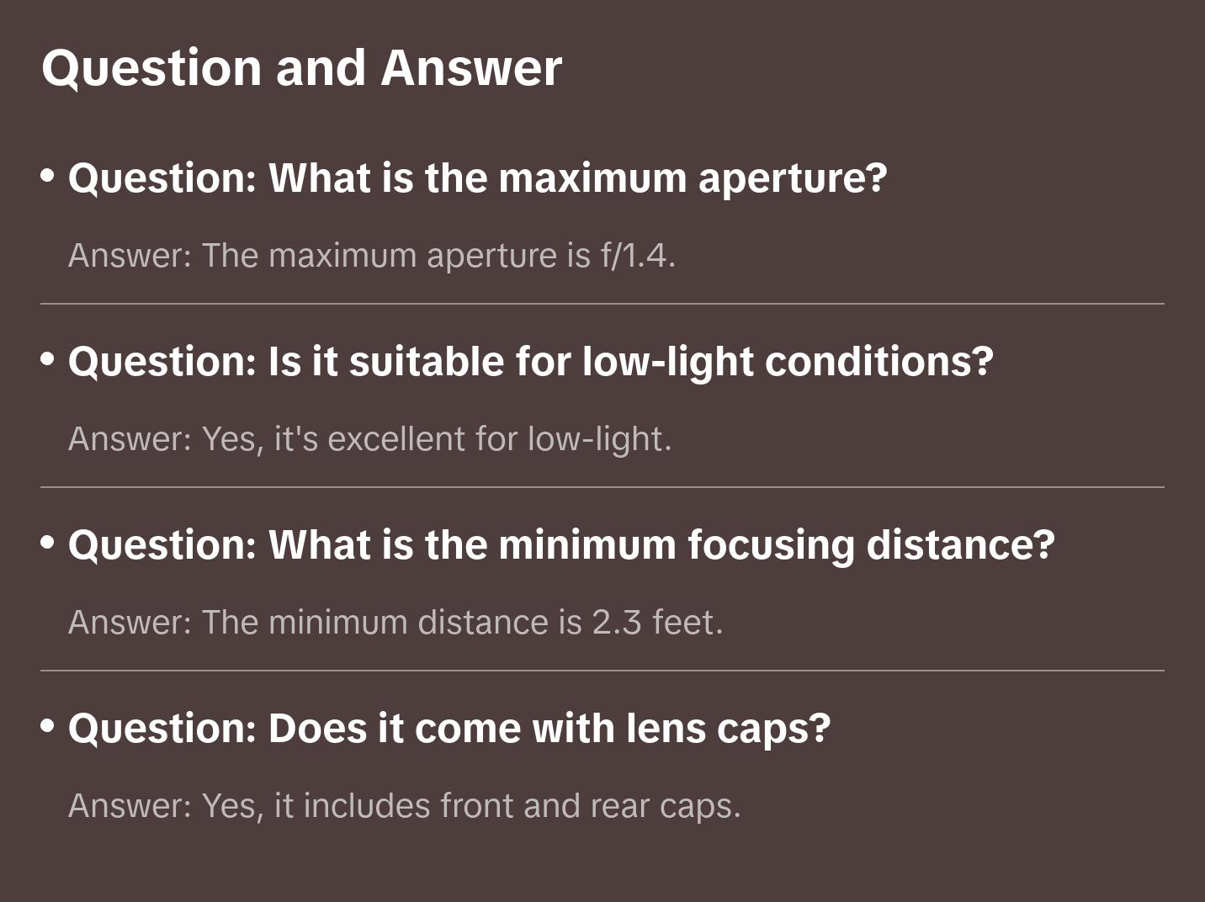Image resolution: width=1205 pixels, height=902 pixels.
Task: Click the '2.3 feet' distance value
Action: pyautogui.click(x=656, y=623)
